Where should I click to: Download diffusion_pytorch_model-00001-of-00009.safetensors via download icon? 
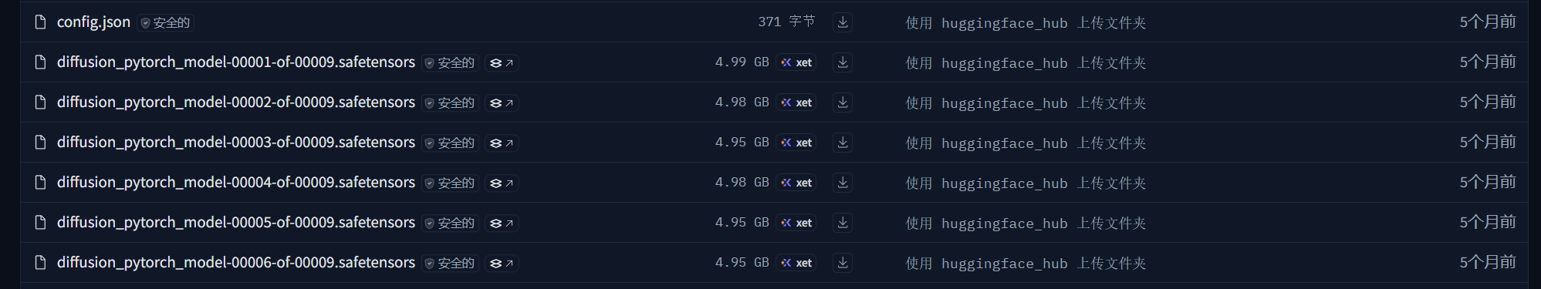(843, 62)
